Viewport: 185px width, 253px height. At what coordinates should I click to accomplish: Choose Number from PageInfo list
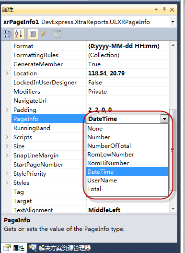[x=127, y=137]
